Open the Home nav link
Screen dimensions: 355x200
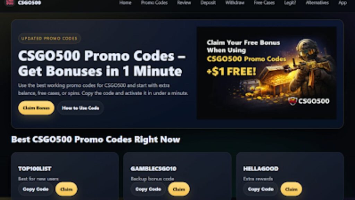tap(125, 3)
